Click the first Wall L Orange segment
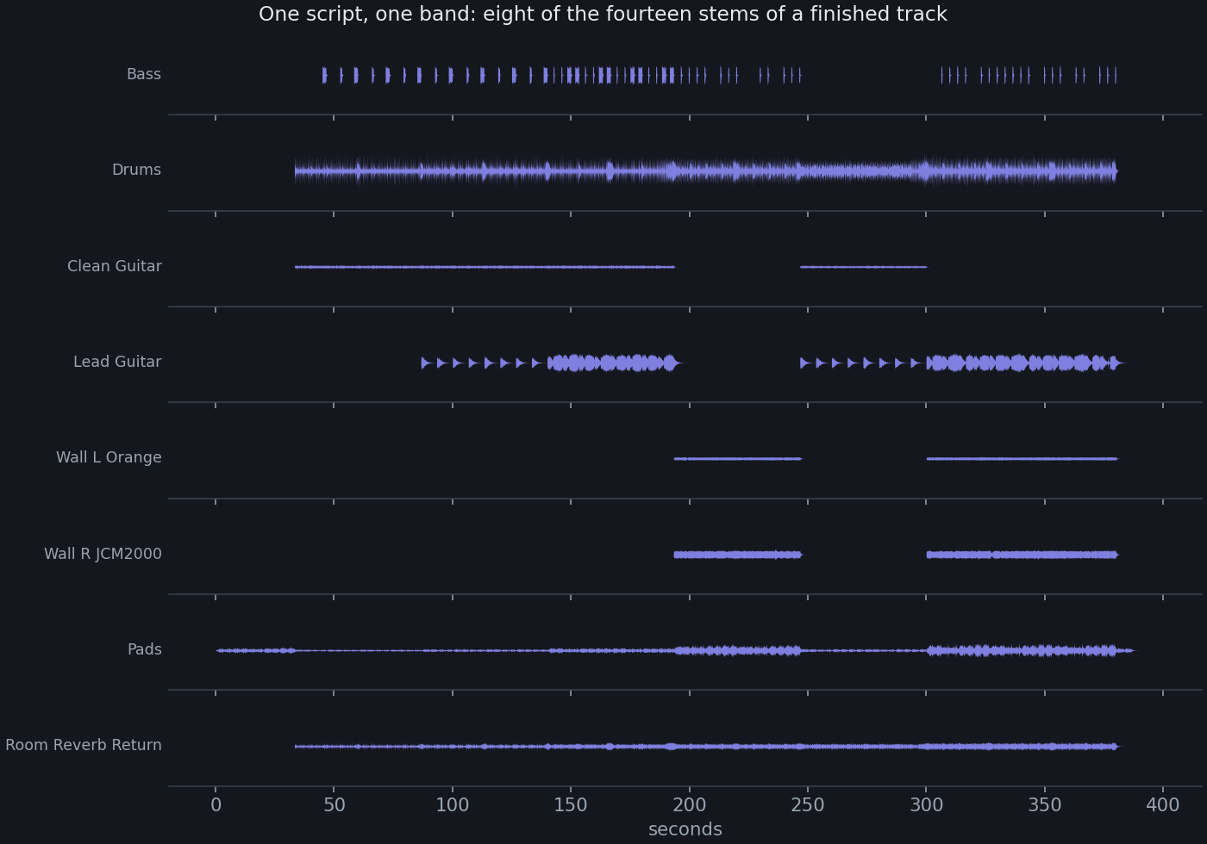This screenshot has width=1207, height=844. point(738,459)
